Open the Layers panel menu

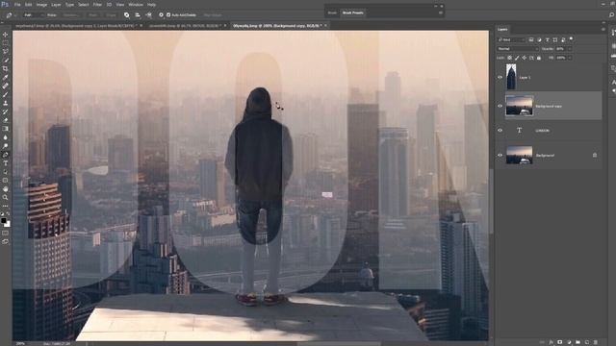(603, 29)
